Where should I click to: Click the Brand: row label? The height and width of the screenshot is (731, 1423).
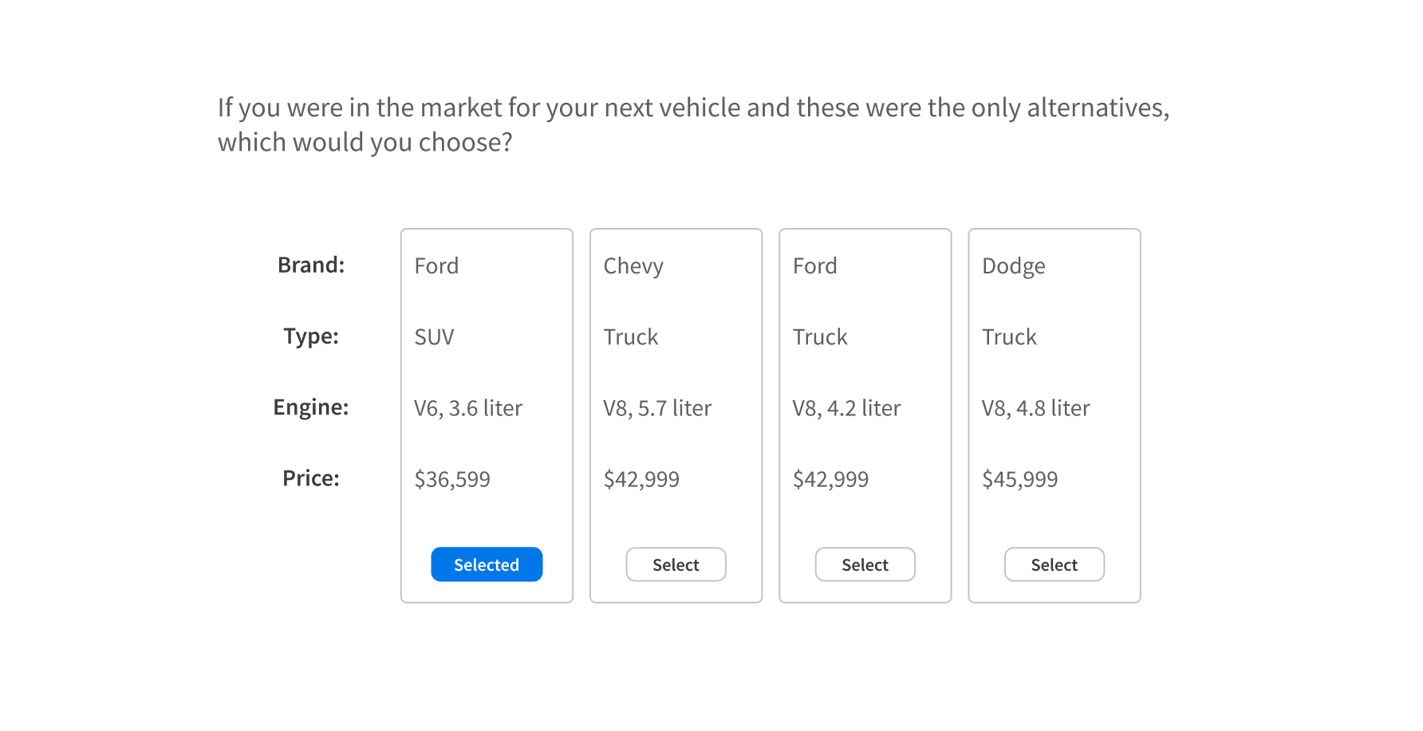click(311, 265)
